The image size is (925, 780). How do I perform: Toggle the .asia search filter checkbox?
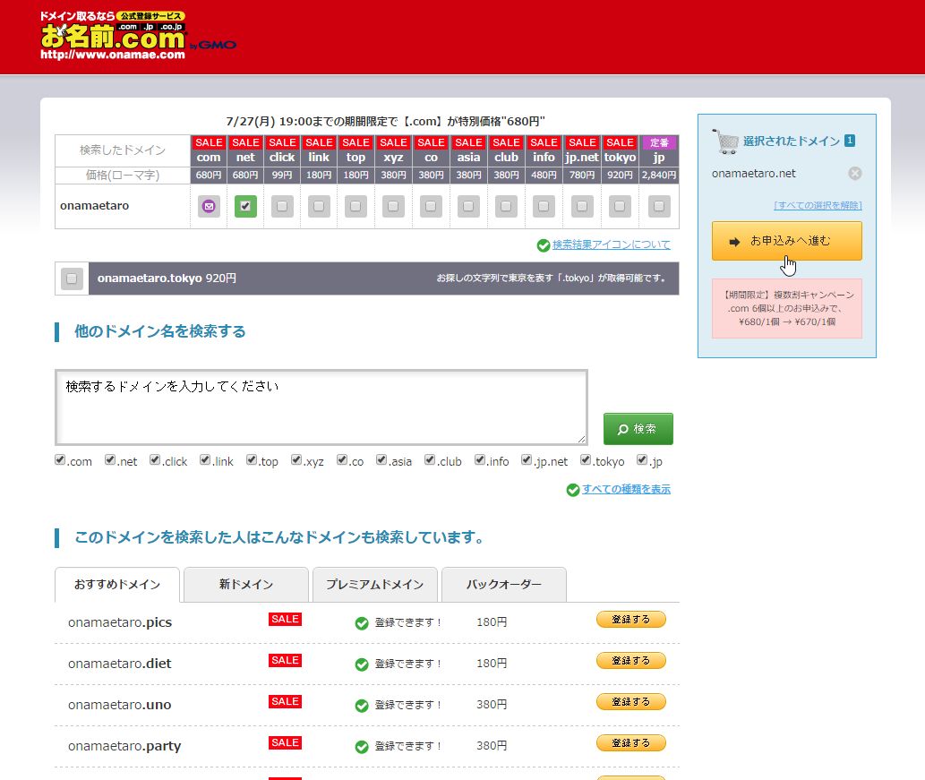[381, 459]
